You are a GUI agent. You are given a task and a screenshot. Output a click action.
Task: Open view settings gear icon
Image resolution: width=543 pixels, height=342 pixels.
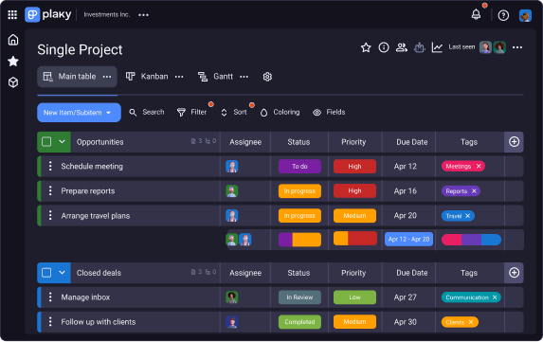(x=267, y=77)
